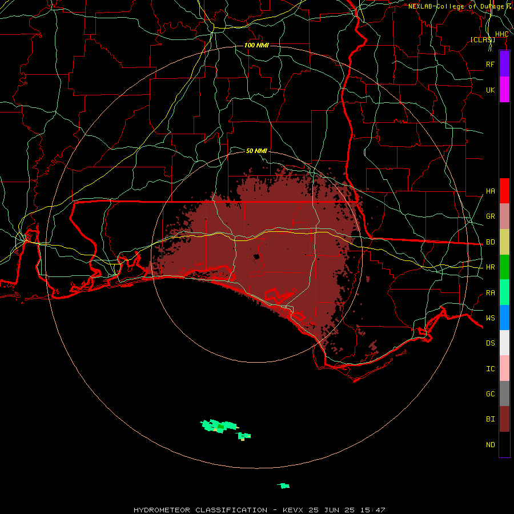Click the GR legend label
Screen dimensions: 514x514
(491, 216)
